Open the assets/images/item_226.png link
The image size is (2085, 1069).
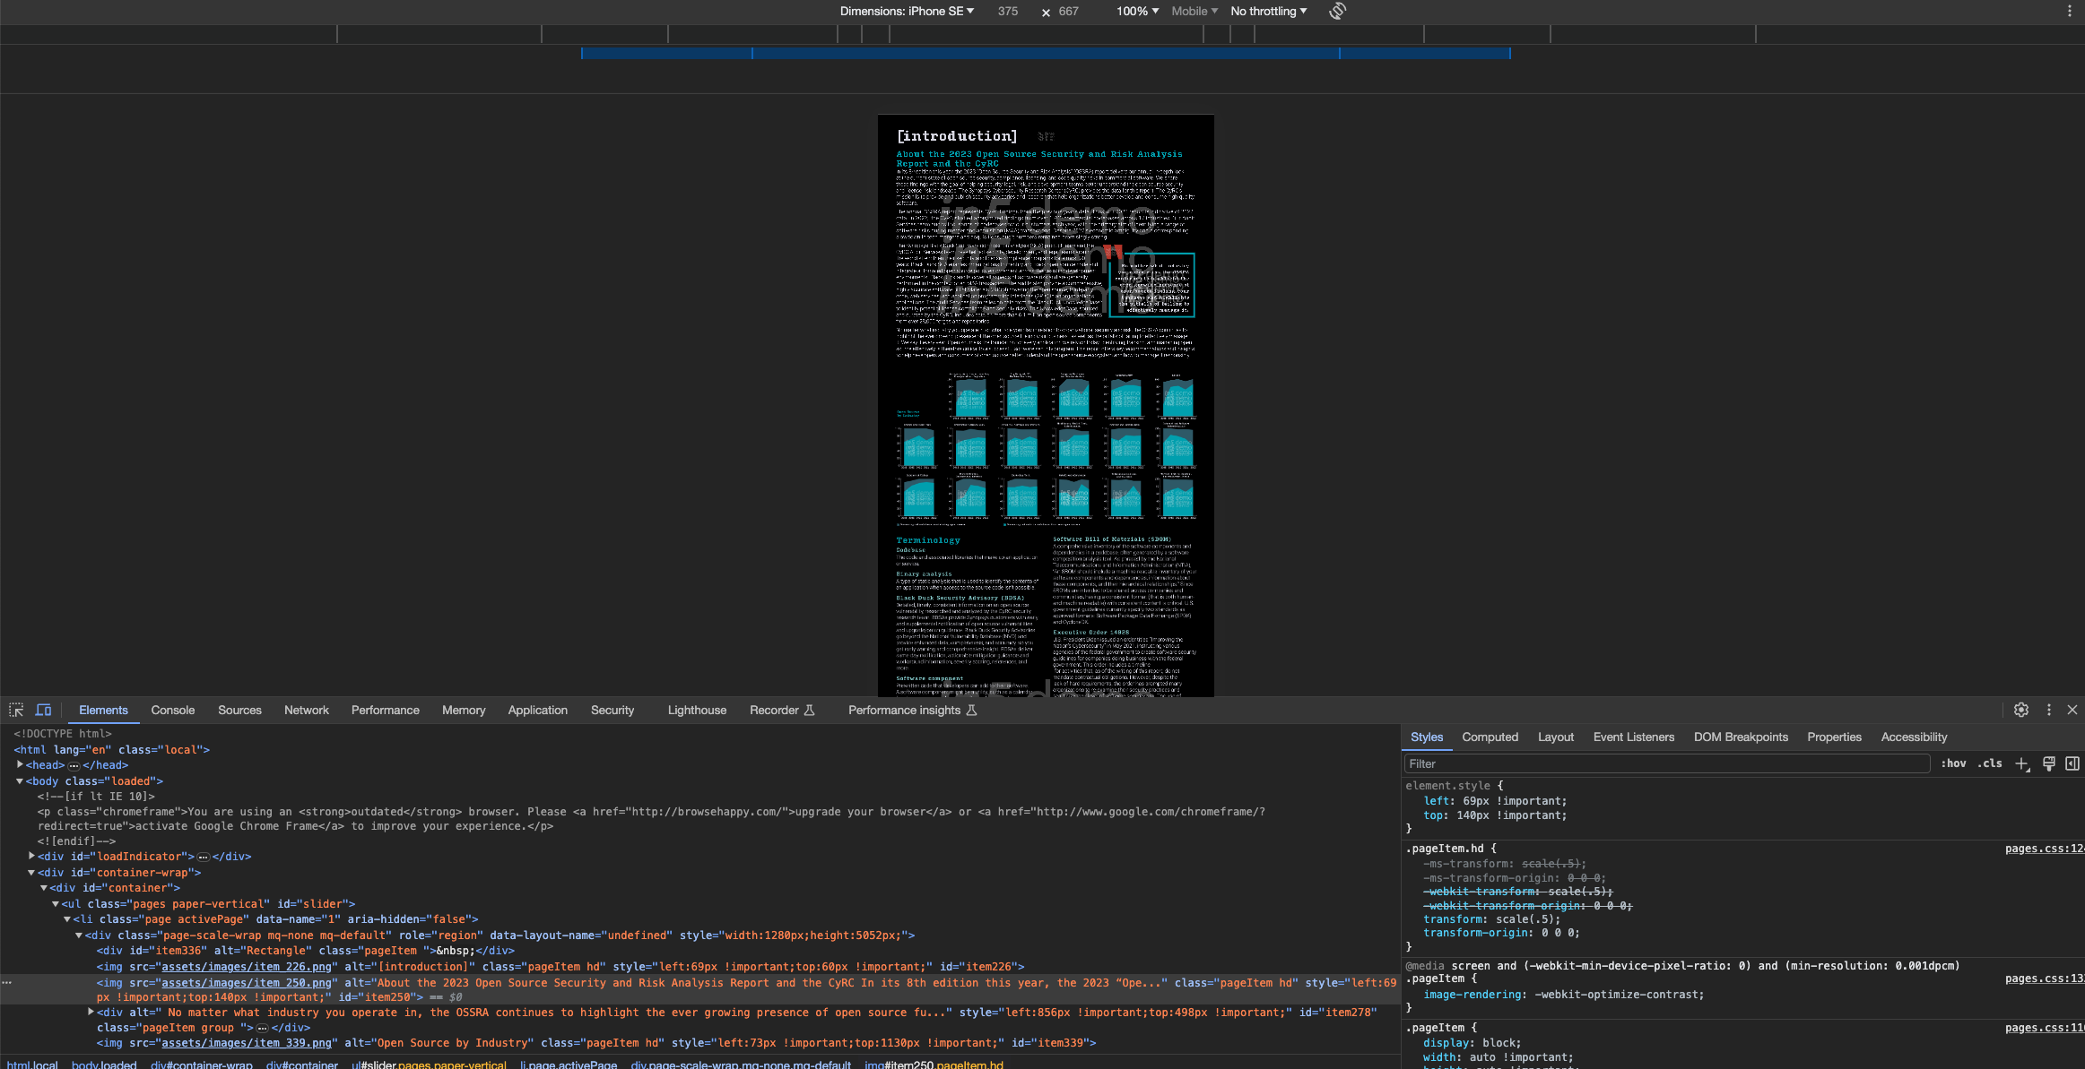coord(246,967)
